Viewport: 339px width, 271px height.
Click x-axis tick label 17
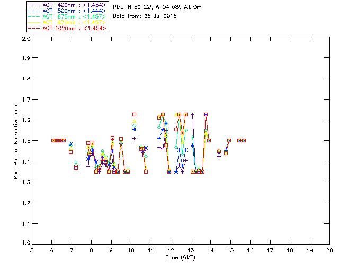click(x=270, y=250)
